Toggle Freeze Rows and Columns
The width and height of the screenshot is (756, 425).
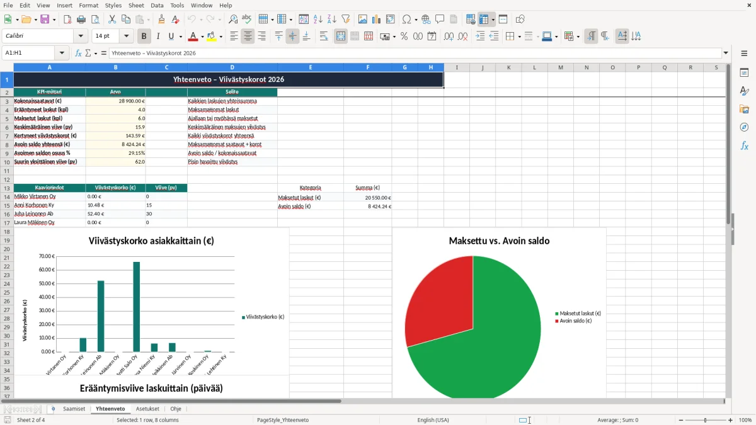click(484, 20)
